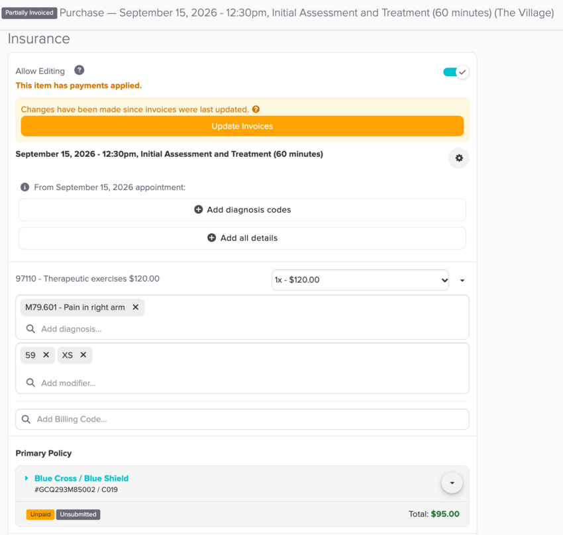Image resolution: width=563 pixels, height=535 pixels.
Task: Click the $95.00 total amount
Action: 445,514
